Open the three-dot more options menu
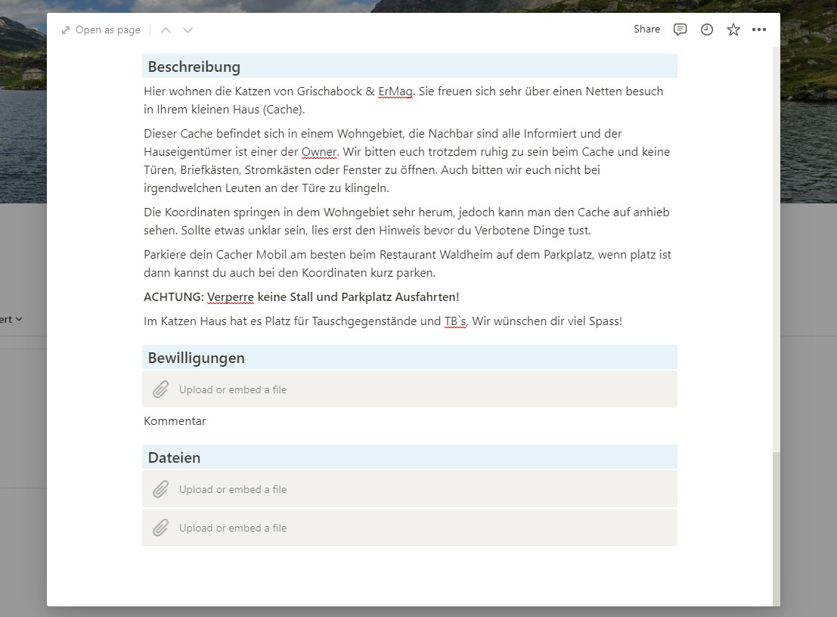 click(759, 29)
